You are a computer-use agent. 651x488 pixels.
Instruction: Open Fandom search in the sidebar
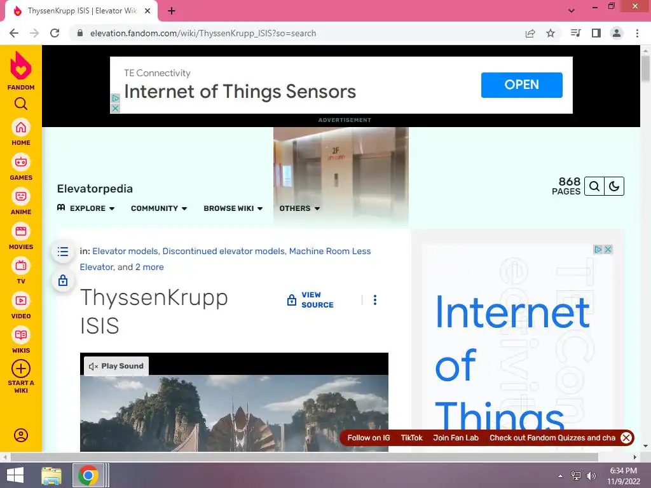[x=21, y=104]
